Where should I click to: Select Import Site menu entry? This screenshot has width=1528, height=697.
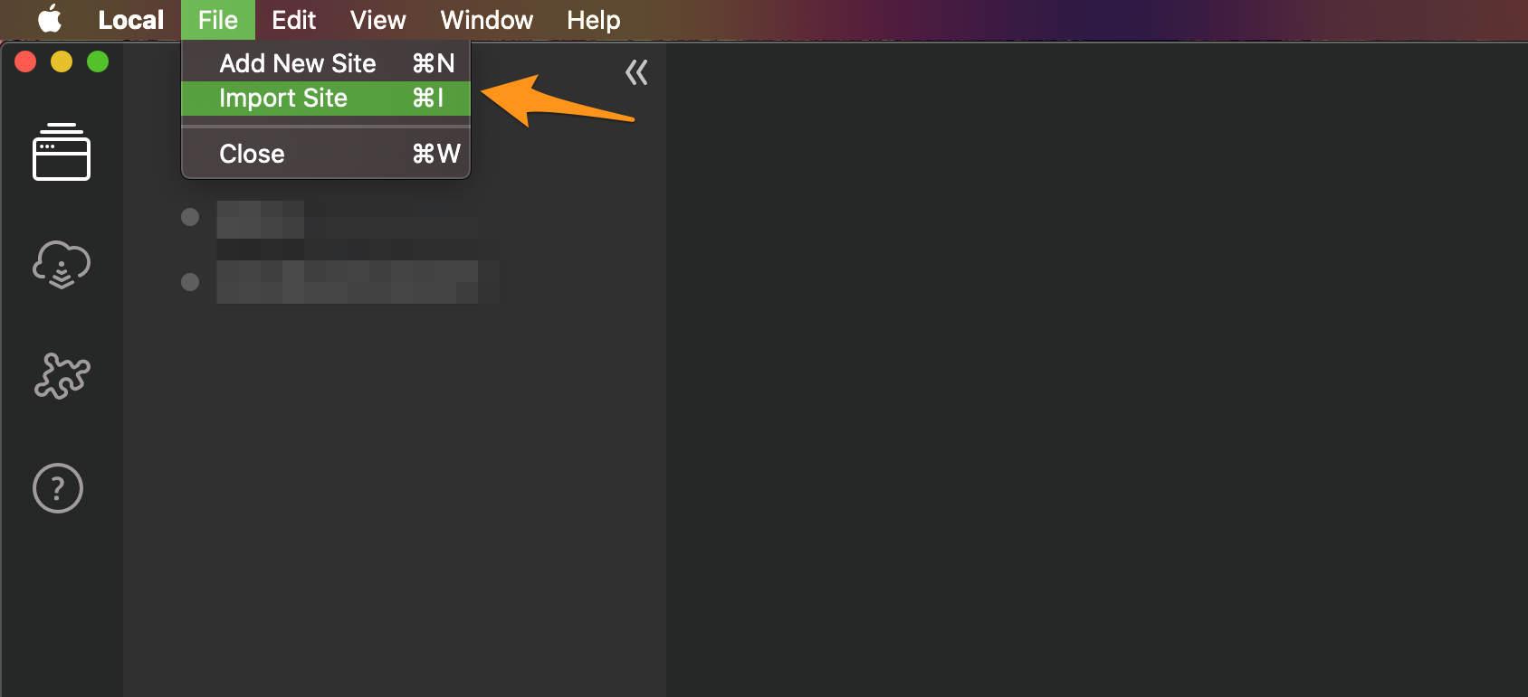(326, 98)
